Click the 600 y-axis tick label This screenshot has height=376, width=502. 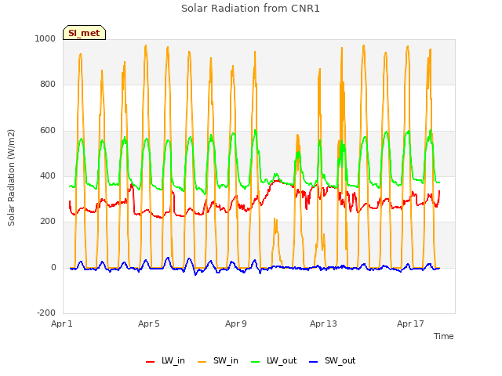(48, 130)
